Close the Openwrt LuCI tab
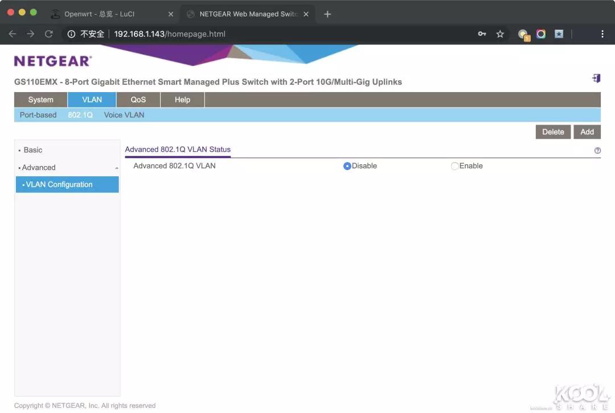The height and width of the screenshot is (413, 615). coord(171,14)
